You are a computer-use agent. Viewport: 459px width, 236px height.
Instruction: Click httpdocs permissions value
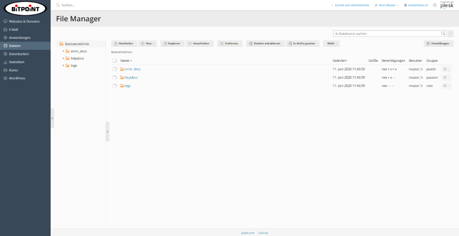pos(389,77)
